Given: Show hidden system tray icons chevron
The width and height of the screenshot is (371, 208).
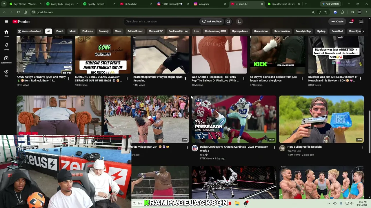Looking at the screenshot, I should [328, 203].
